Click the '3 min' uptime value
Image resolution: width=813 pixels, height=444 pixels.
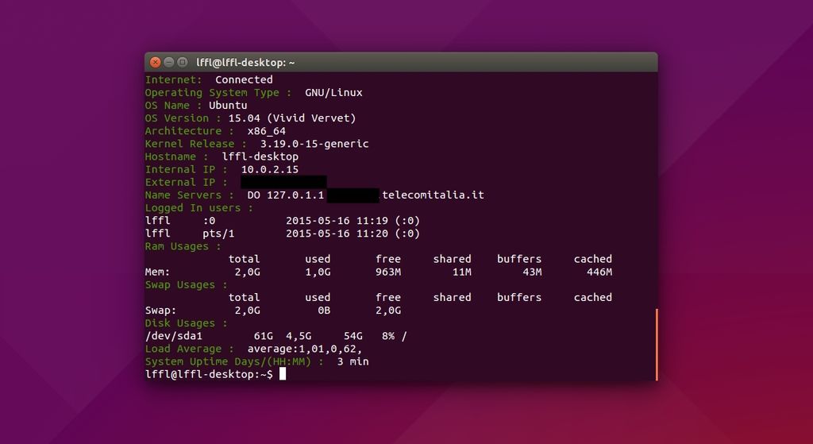coord(353,361)
